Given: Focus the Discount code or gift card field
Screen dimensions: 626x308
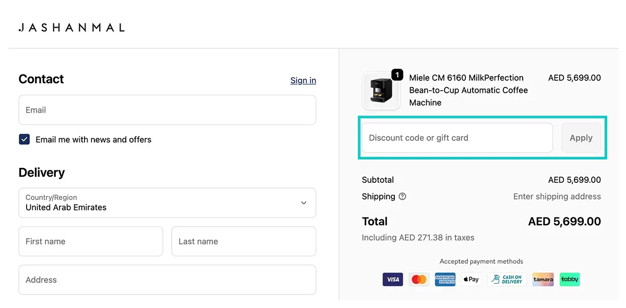Looking at the screenshot, I should tap(458, 138).
